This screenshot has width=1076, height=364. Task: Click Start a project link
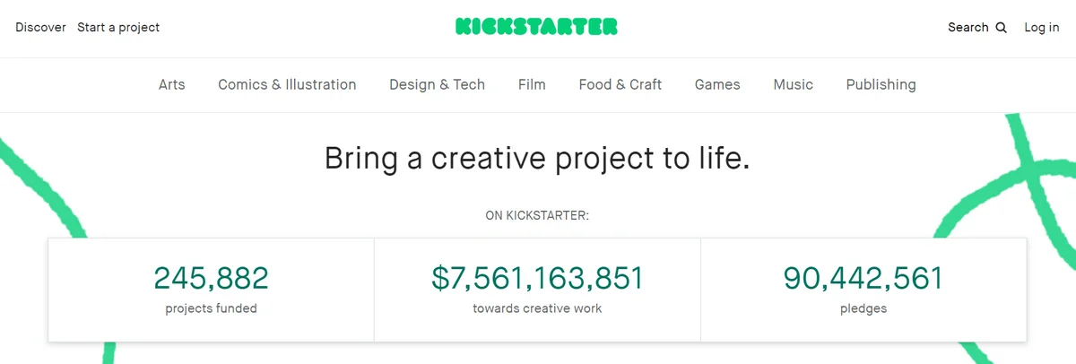click(x=118, y=27)
